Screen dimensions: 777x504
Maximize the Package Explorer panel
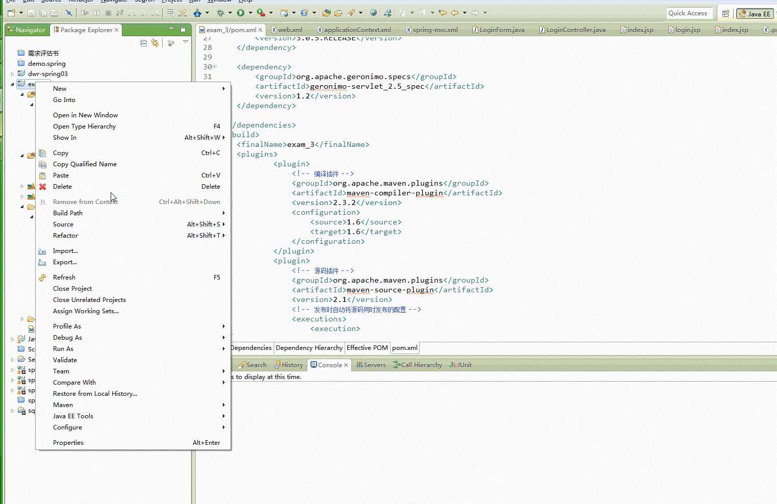click(183, 30)
